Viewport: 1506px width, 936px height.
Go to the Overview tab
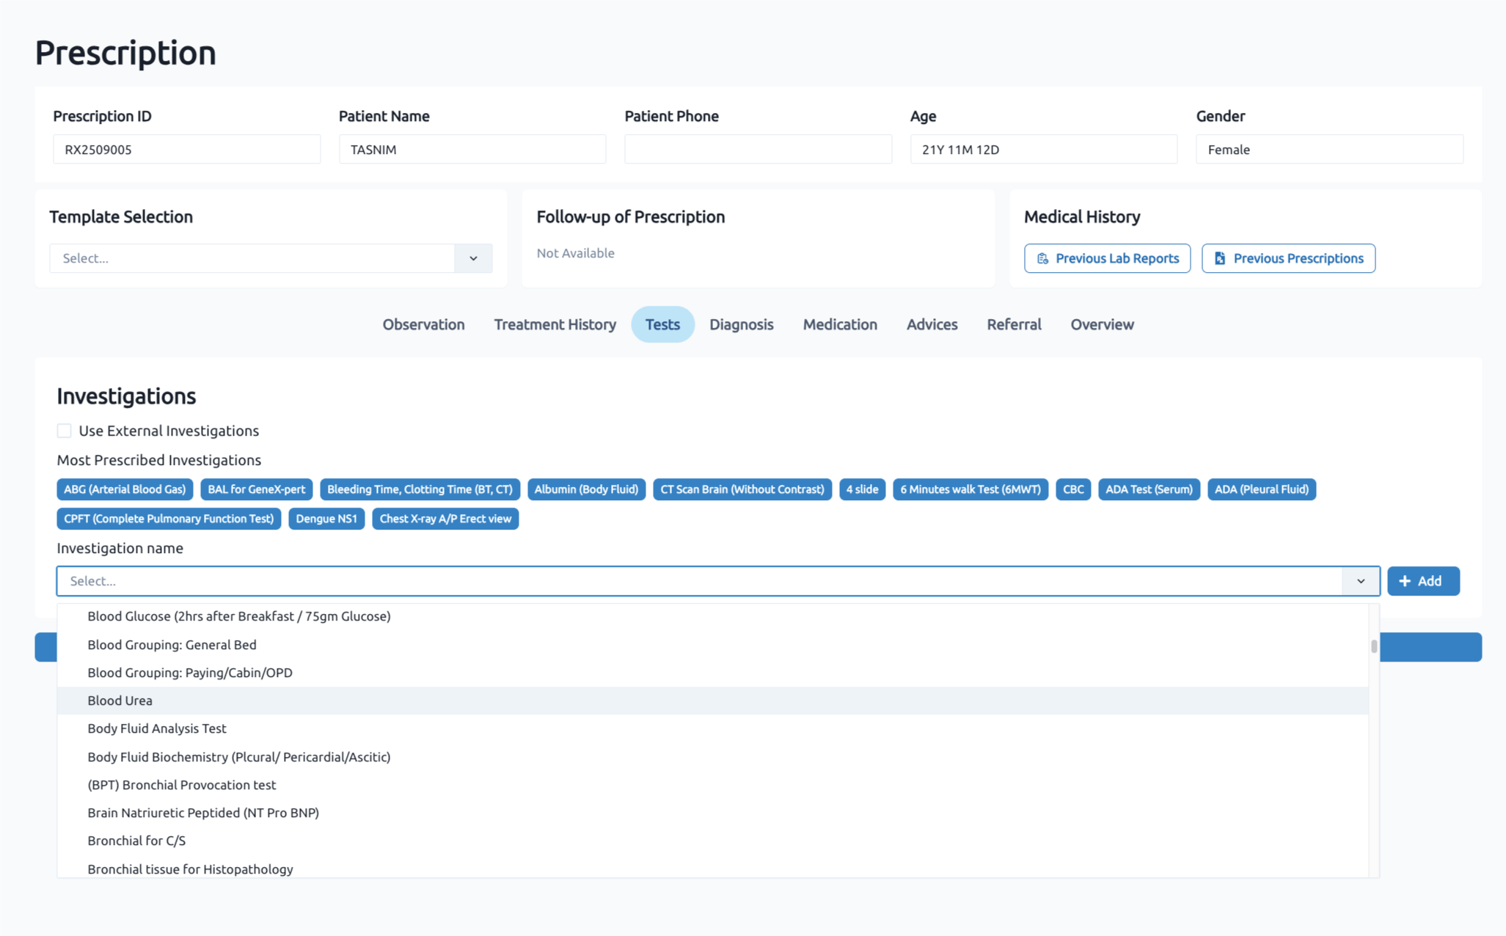pos(1102,324)
